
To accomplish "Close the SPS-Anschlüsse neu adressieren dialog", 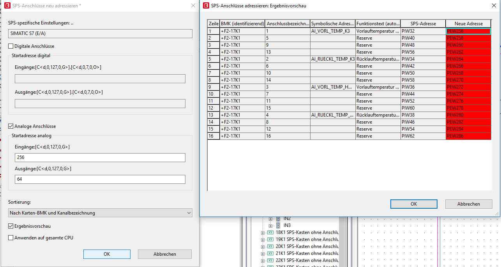I will [193, 5].
